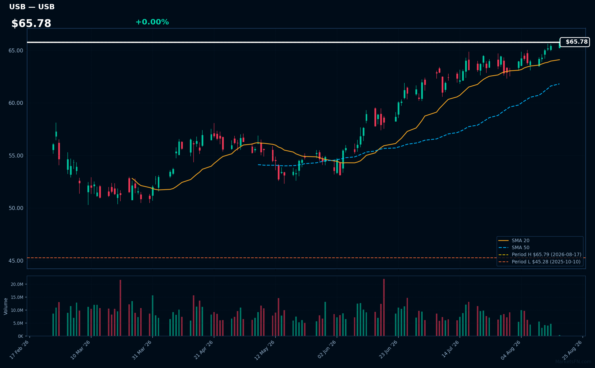Click the 15.0M volume axis label
This screenshot has width=595, height=368.
tap(17, 297)
